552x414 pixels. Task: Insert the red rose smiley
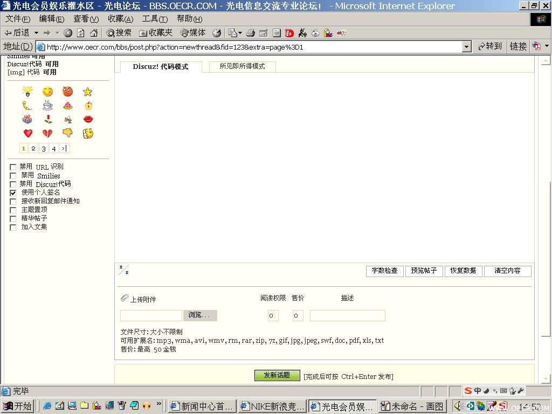point(48,120)
